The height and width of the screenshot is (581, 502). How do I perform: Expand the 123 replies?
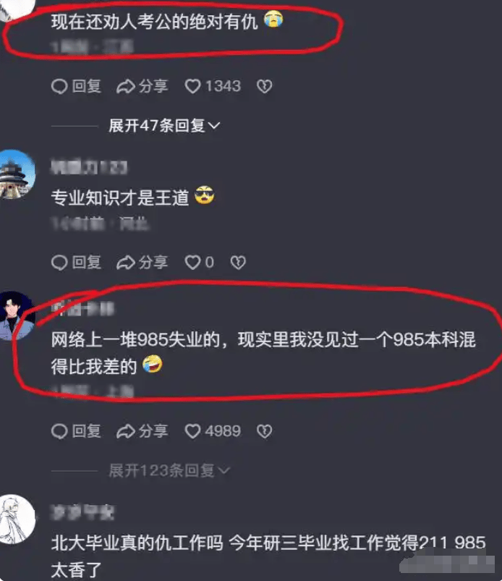point(169,470)
